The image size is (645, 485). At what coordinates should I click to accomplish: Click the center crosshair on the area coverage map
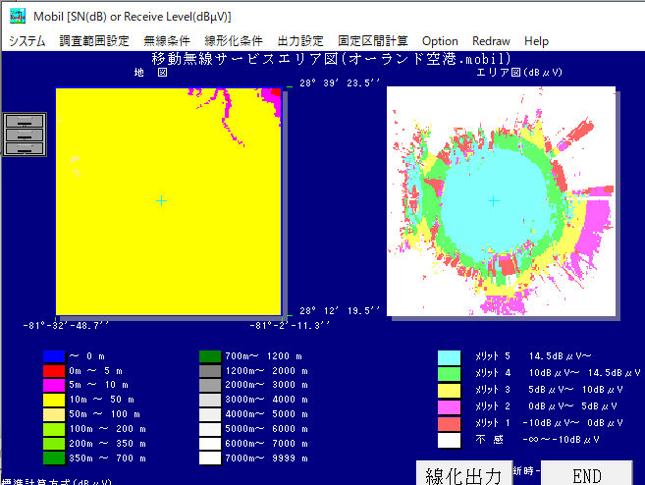(494, 200)
